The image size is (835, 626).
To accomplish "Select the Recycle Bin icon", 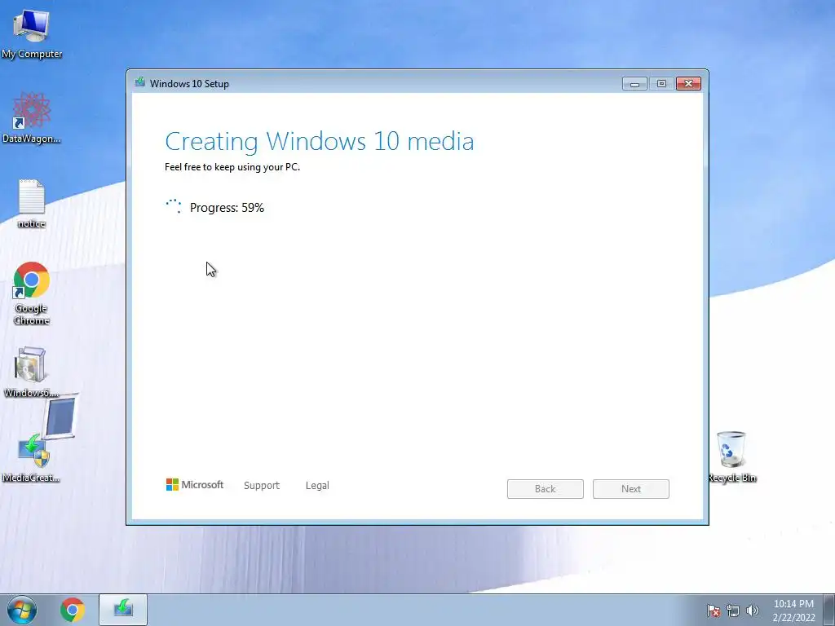I will [x=731, y=456].
